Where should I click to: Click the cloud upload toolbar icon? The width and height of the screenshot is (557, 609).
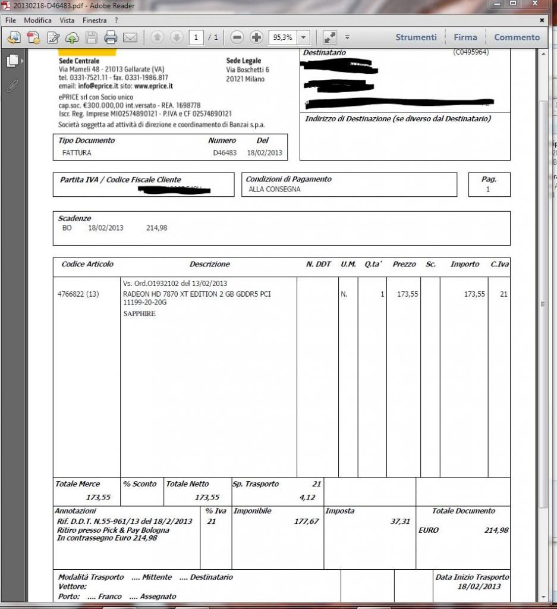[72, 37]
